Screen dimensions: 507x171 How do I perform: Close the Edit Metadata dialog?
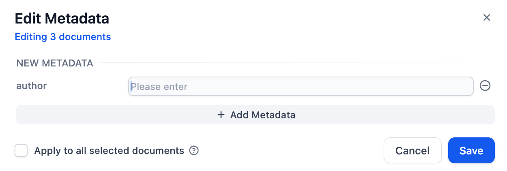click(486, 17)
